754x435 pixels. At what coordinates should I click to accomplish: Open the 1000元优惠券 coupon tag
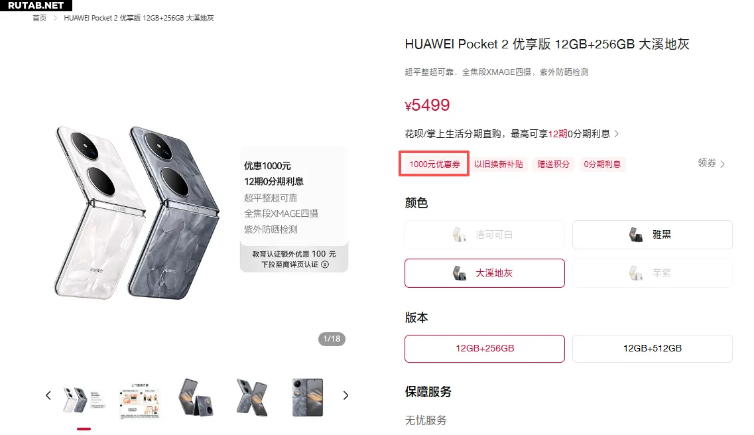[x=434, y=164]
